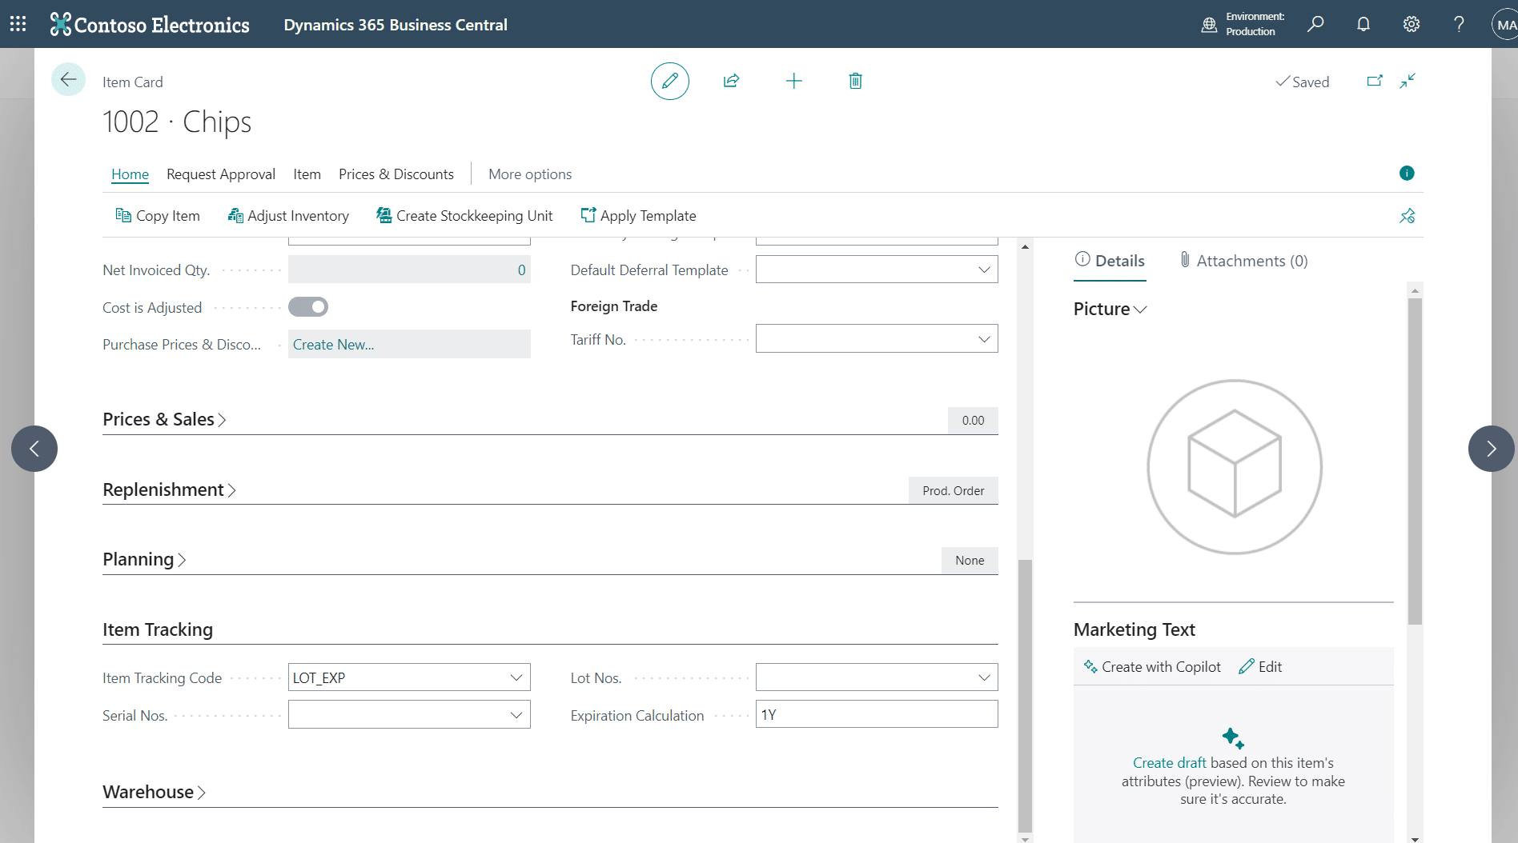Click the Create New... link
Viewport: 1518px width, 843px height.
(333, 345)
